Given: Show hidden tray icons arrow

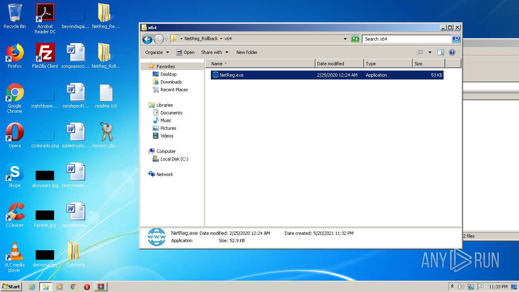Looking at the screenshot, I should pyautogui.click(x=452, y=287).
